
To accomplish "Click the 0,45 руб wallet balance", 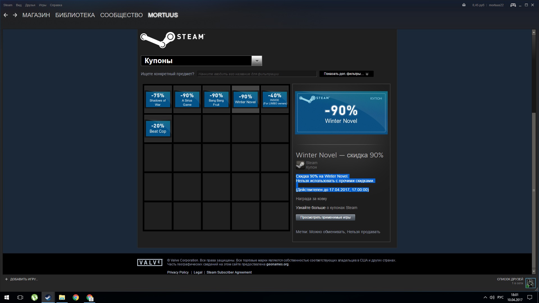I will tap(478, 5).
